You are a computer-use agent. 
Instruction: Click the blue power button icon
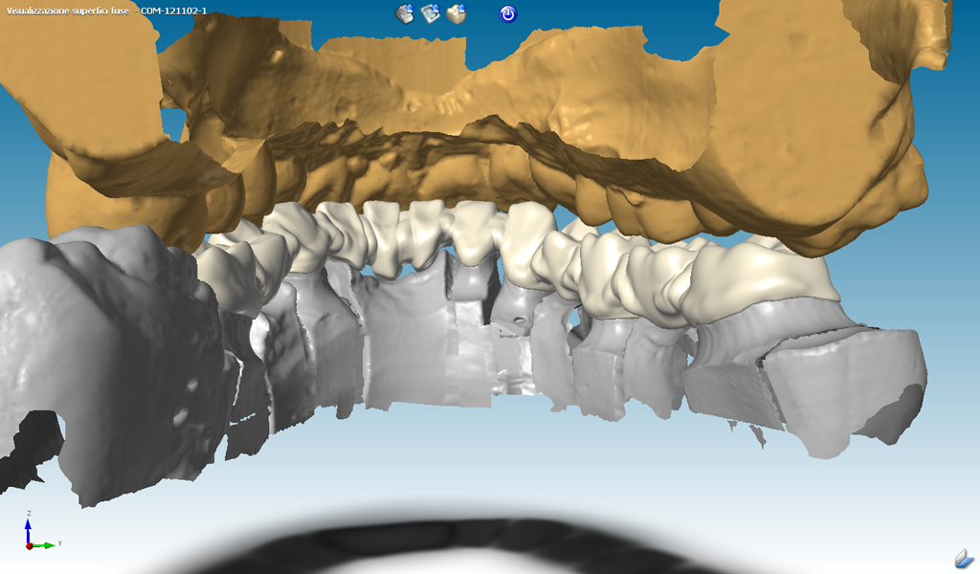[x=508, y=13]
